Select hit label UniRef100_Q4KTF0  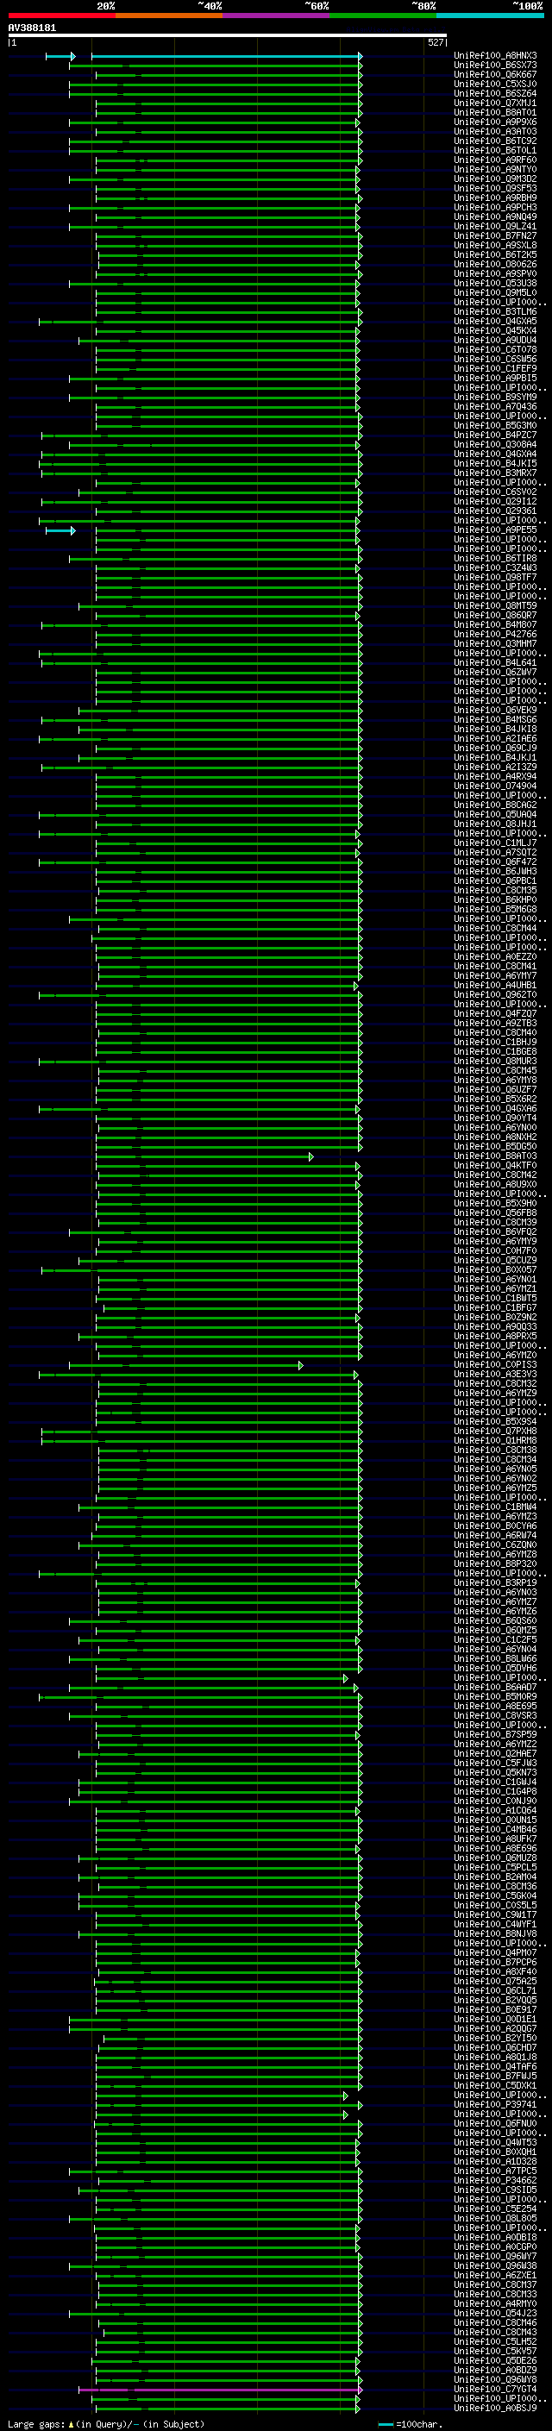(495, 1167)
